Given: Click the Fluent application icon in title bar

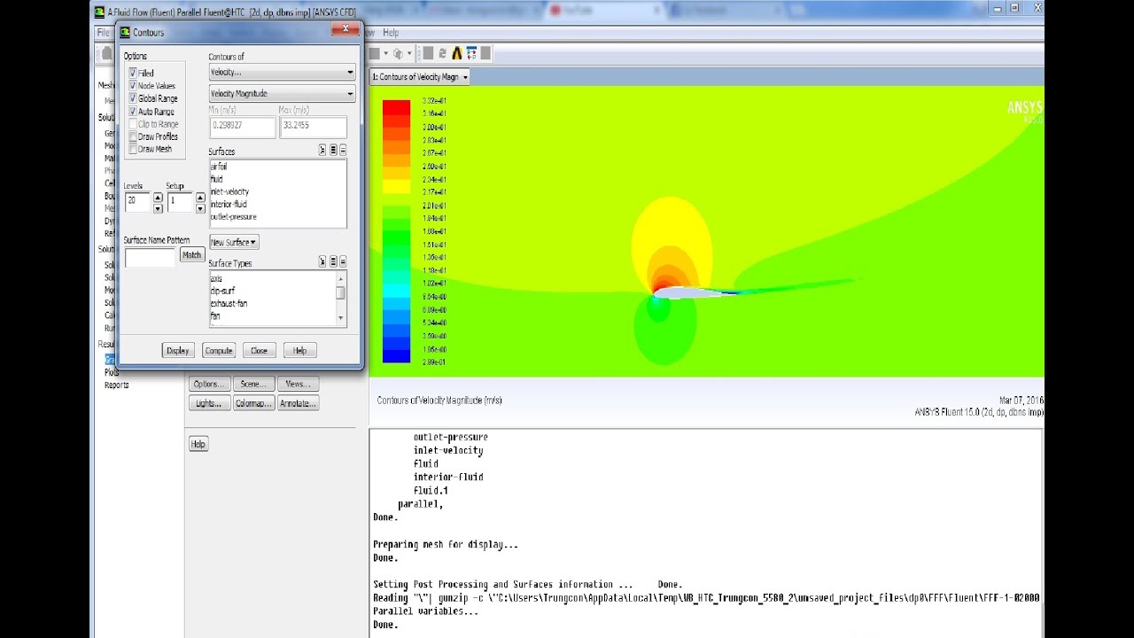Looking at the screenshot, I should click(x=98, y=12).
